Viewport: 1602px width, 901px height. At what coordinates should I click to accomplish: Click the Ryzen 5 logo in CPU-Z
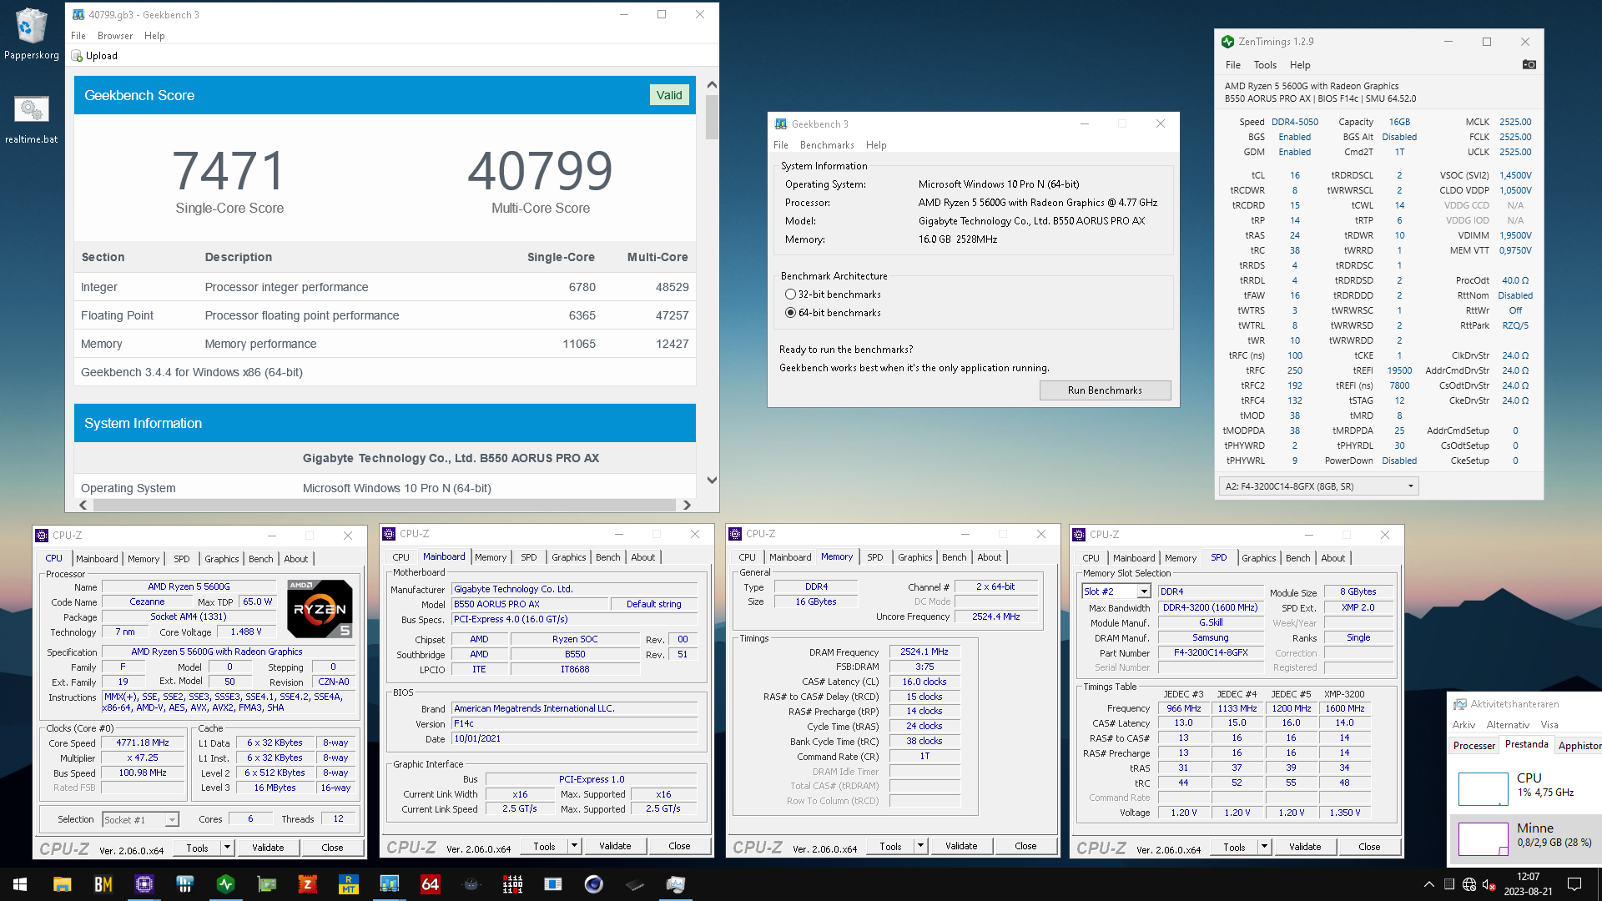[x=320, y=609]
